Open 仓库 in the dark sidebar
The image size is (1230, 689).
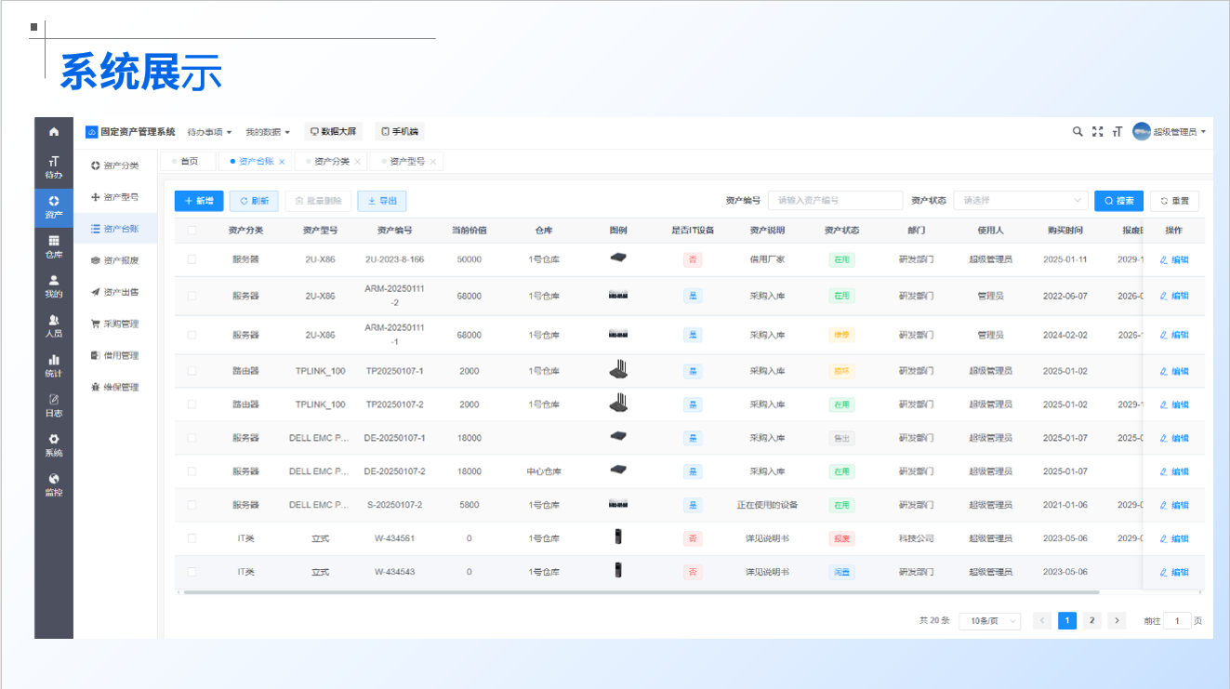54,246
